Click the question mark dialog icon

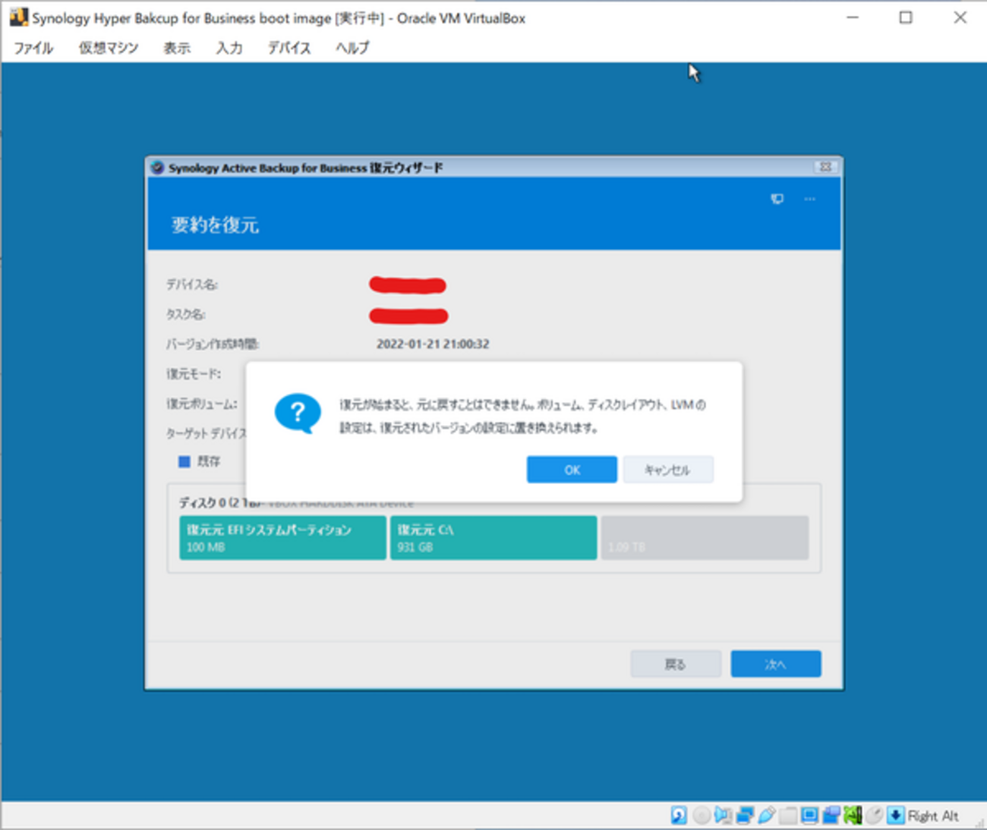coord(298,413)
